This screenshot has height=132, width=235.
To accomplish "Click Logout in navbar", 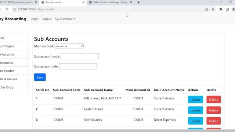I will [x=47, y=19].
